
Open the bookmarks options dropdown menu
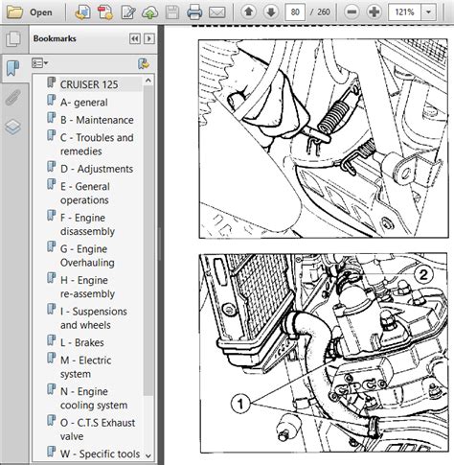click(40, 63)
